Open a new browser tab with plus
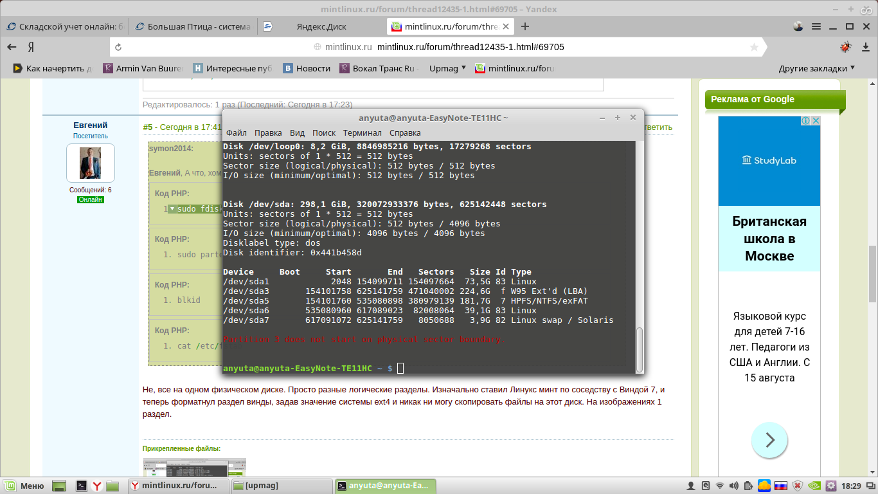878x494 pixels. pyautogui.click(x=525, y=26)
